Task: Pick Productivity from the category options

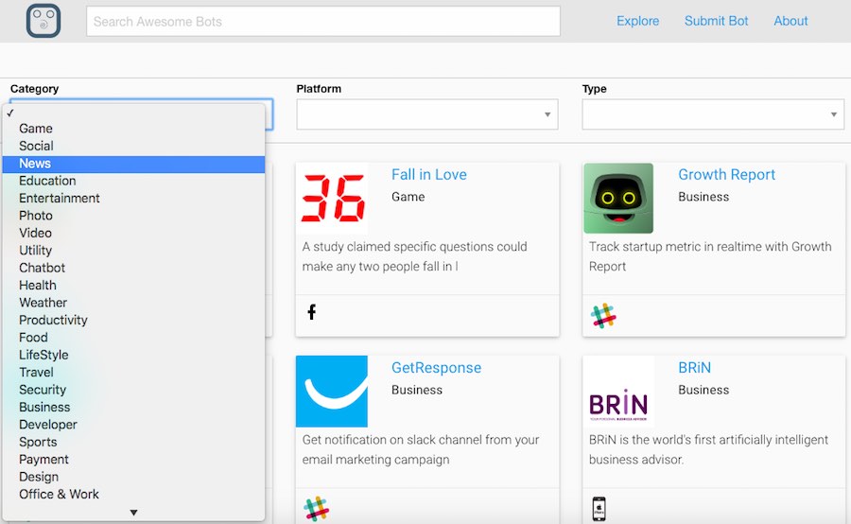Action: 53,320
